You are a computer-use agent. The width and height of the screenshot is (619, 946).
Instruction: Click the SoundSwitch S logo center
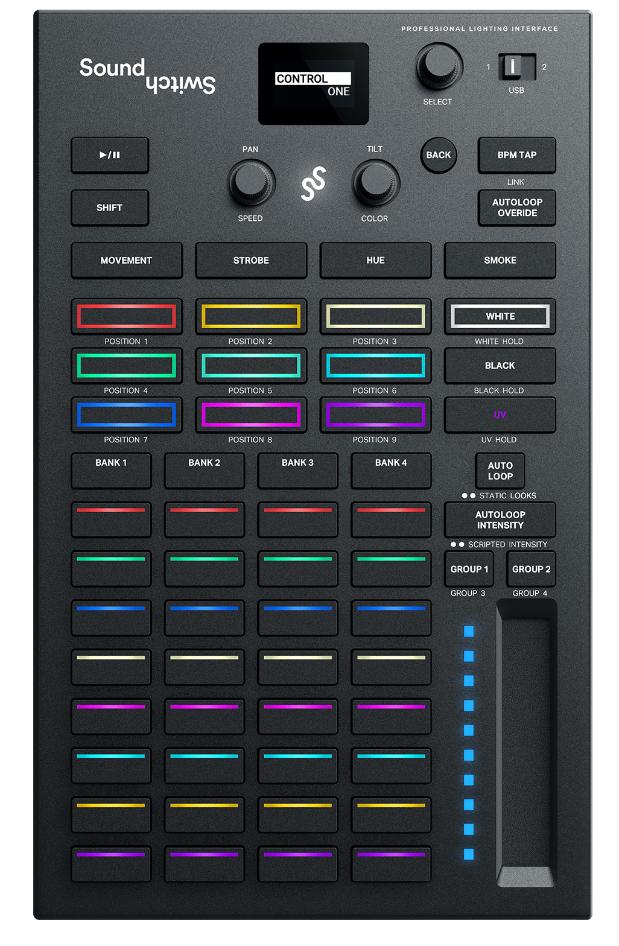click(313, 183)
